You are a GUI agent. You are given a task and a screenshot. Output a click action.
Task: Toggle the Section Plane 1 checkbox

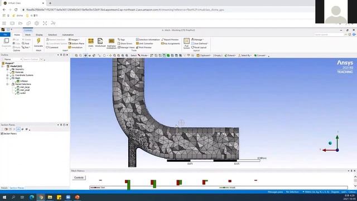2,133
